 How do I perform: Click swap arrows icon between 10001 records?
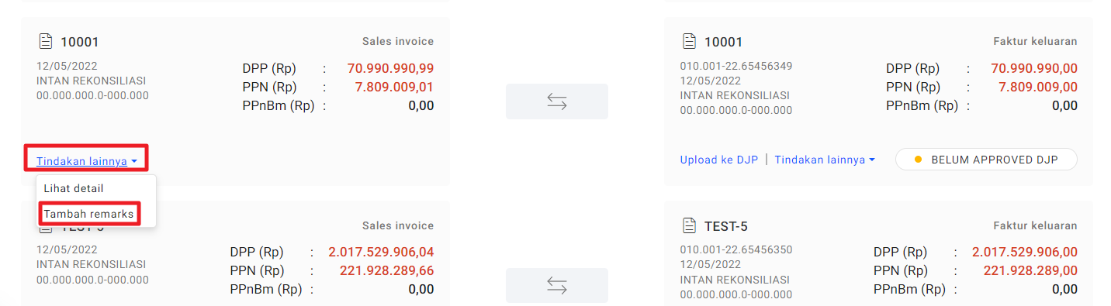557,101
